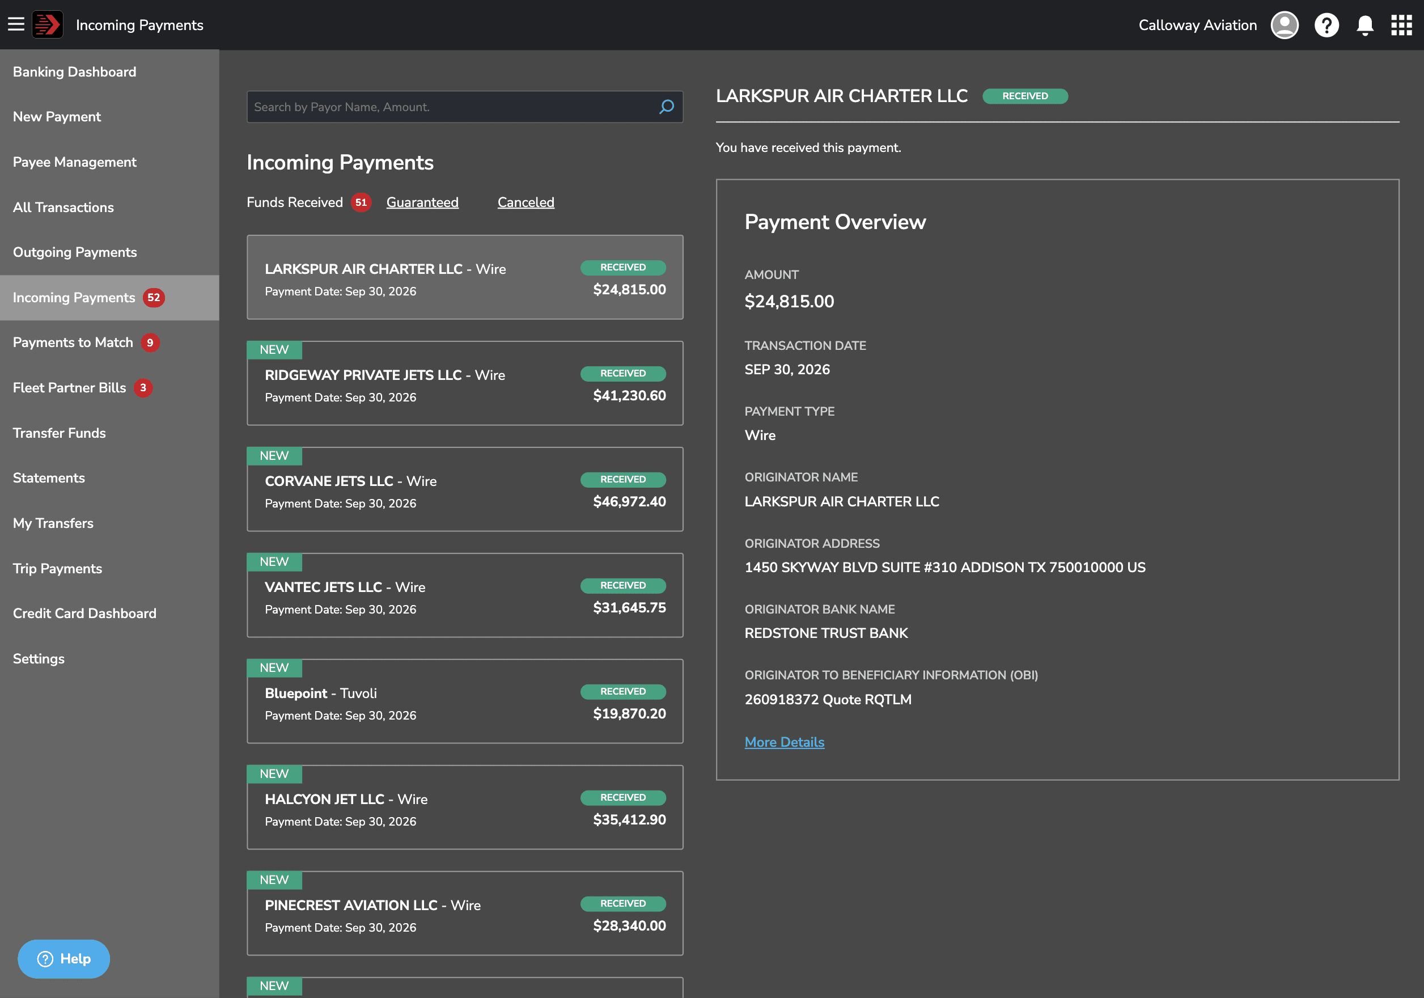This screenshot has height=998, width=1424.
Task: Open My Transfers
Action: [110, 523]
